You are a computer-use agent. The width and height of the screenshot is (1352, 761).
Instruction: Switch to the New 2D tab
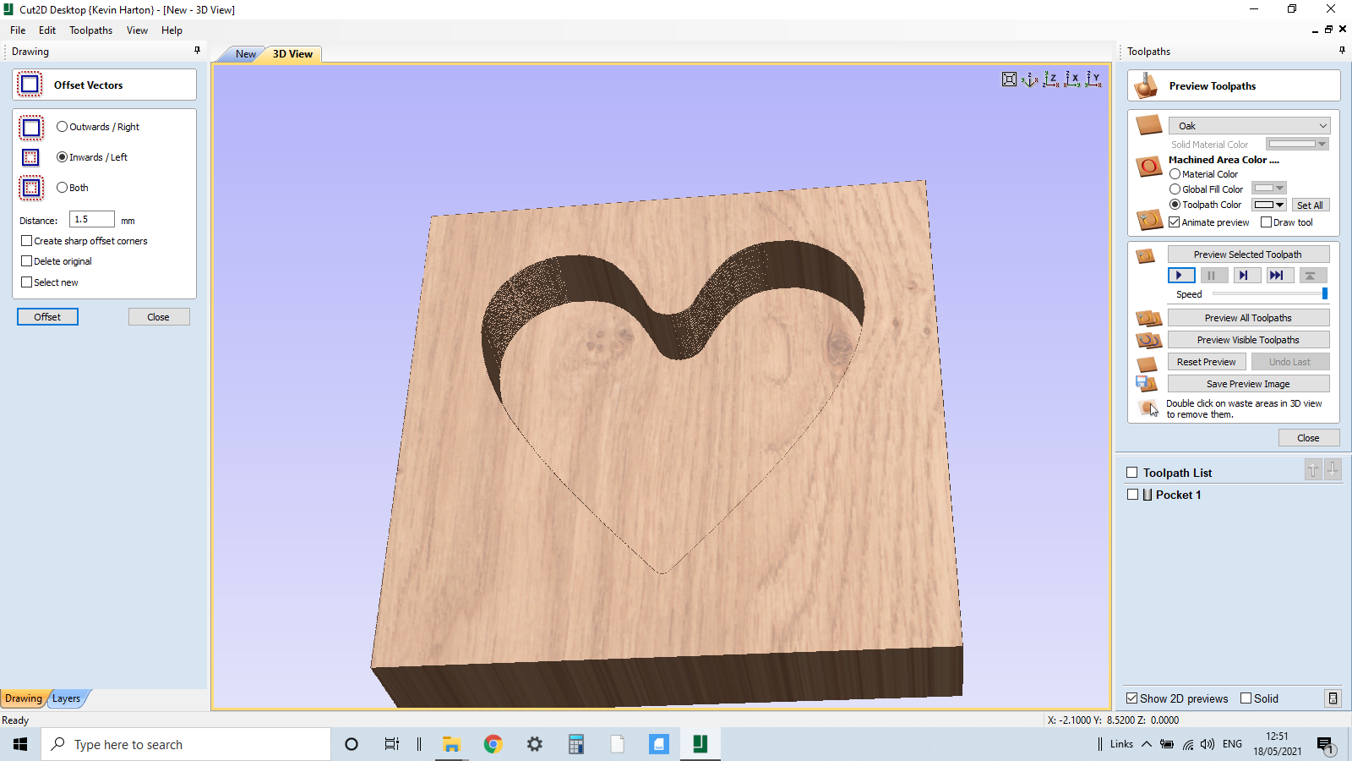tap(245, 54)
